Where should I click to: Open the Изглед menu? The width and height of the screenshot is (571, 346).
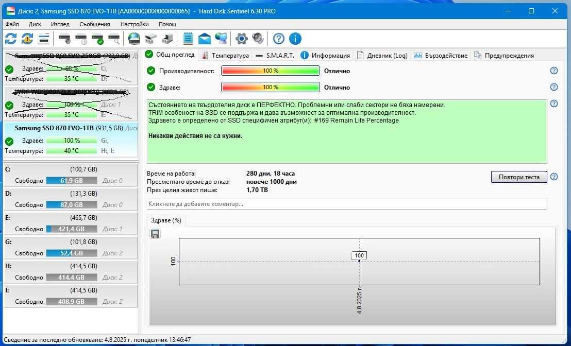(x=60, y=24)
